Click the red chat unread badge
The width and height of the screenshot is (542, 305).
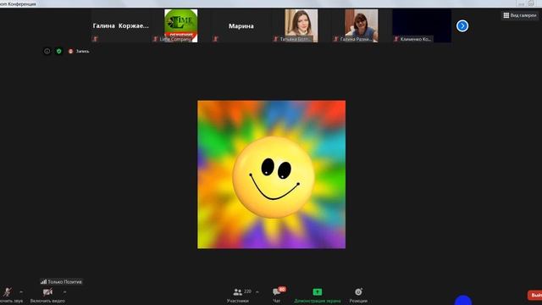pyautogui.click(x=282, y=289)
